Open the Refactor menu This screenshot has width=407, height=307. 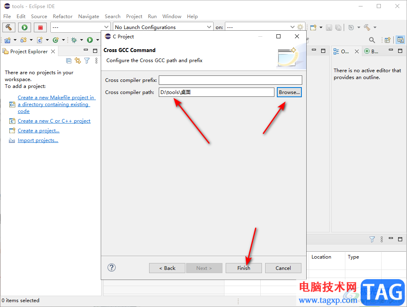62,17
